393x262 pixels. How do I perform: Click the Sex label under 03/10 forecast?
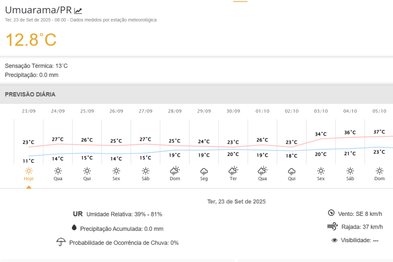coord(321,179)
